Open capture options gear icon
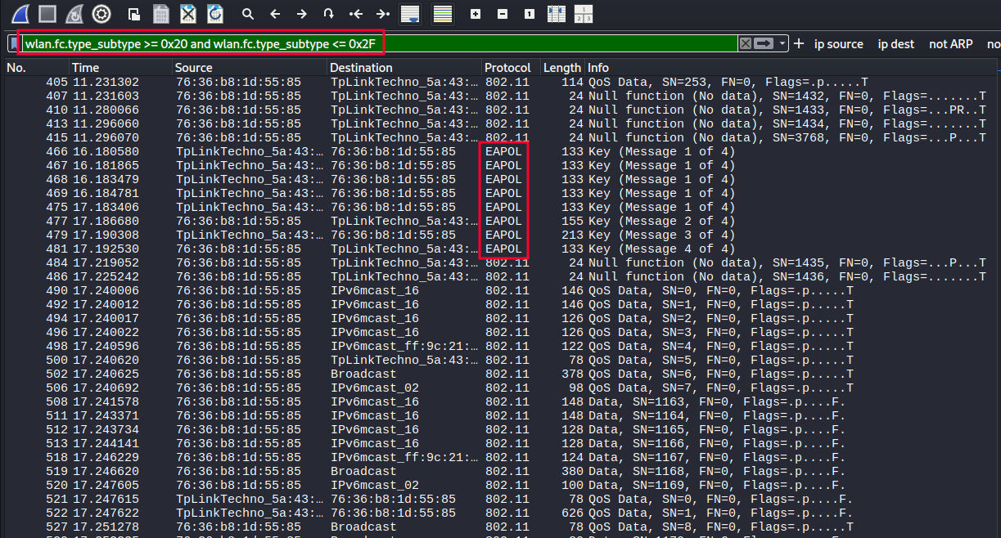The height and width of the screenshot is (538, 1001). click(101, 14)
